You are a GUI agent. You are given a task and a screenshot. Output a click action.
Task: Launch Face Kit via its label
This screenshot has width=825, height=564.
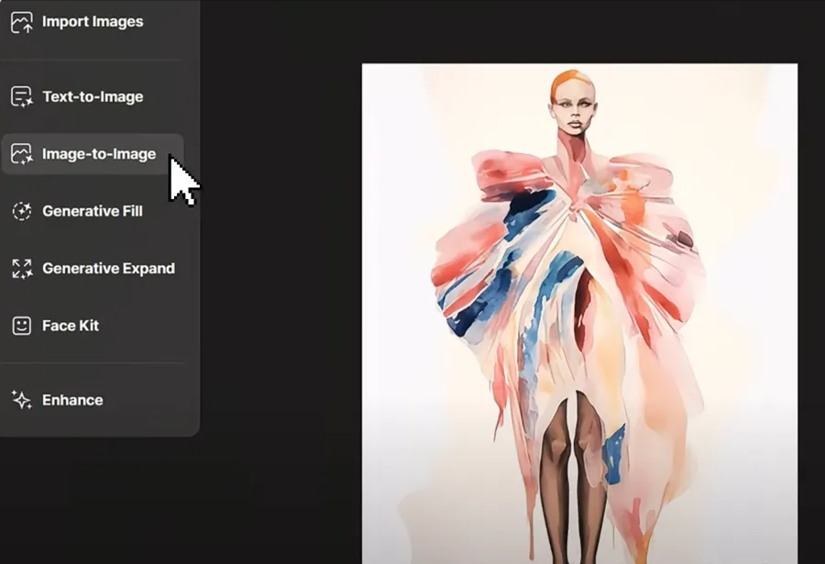[x=71, y=326]
